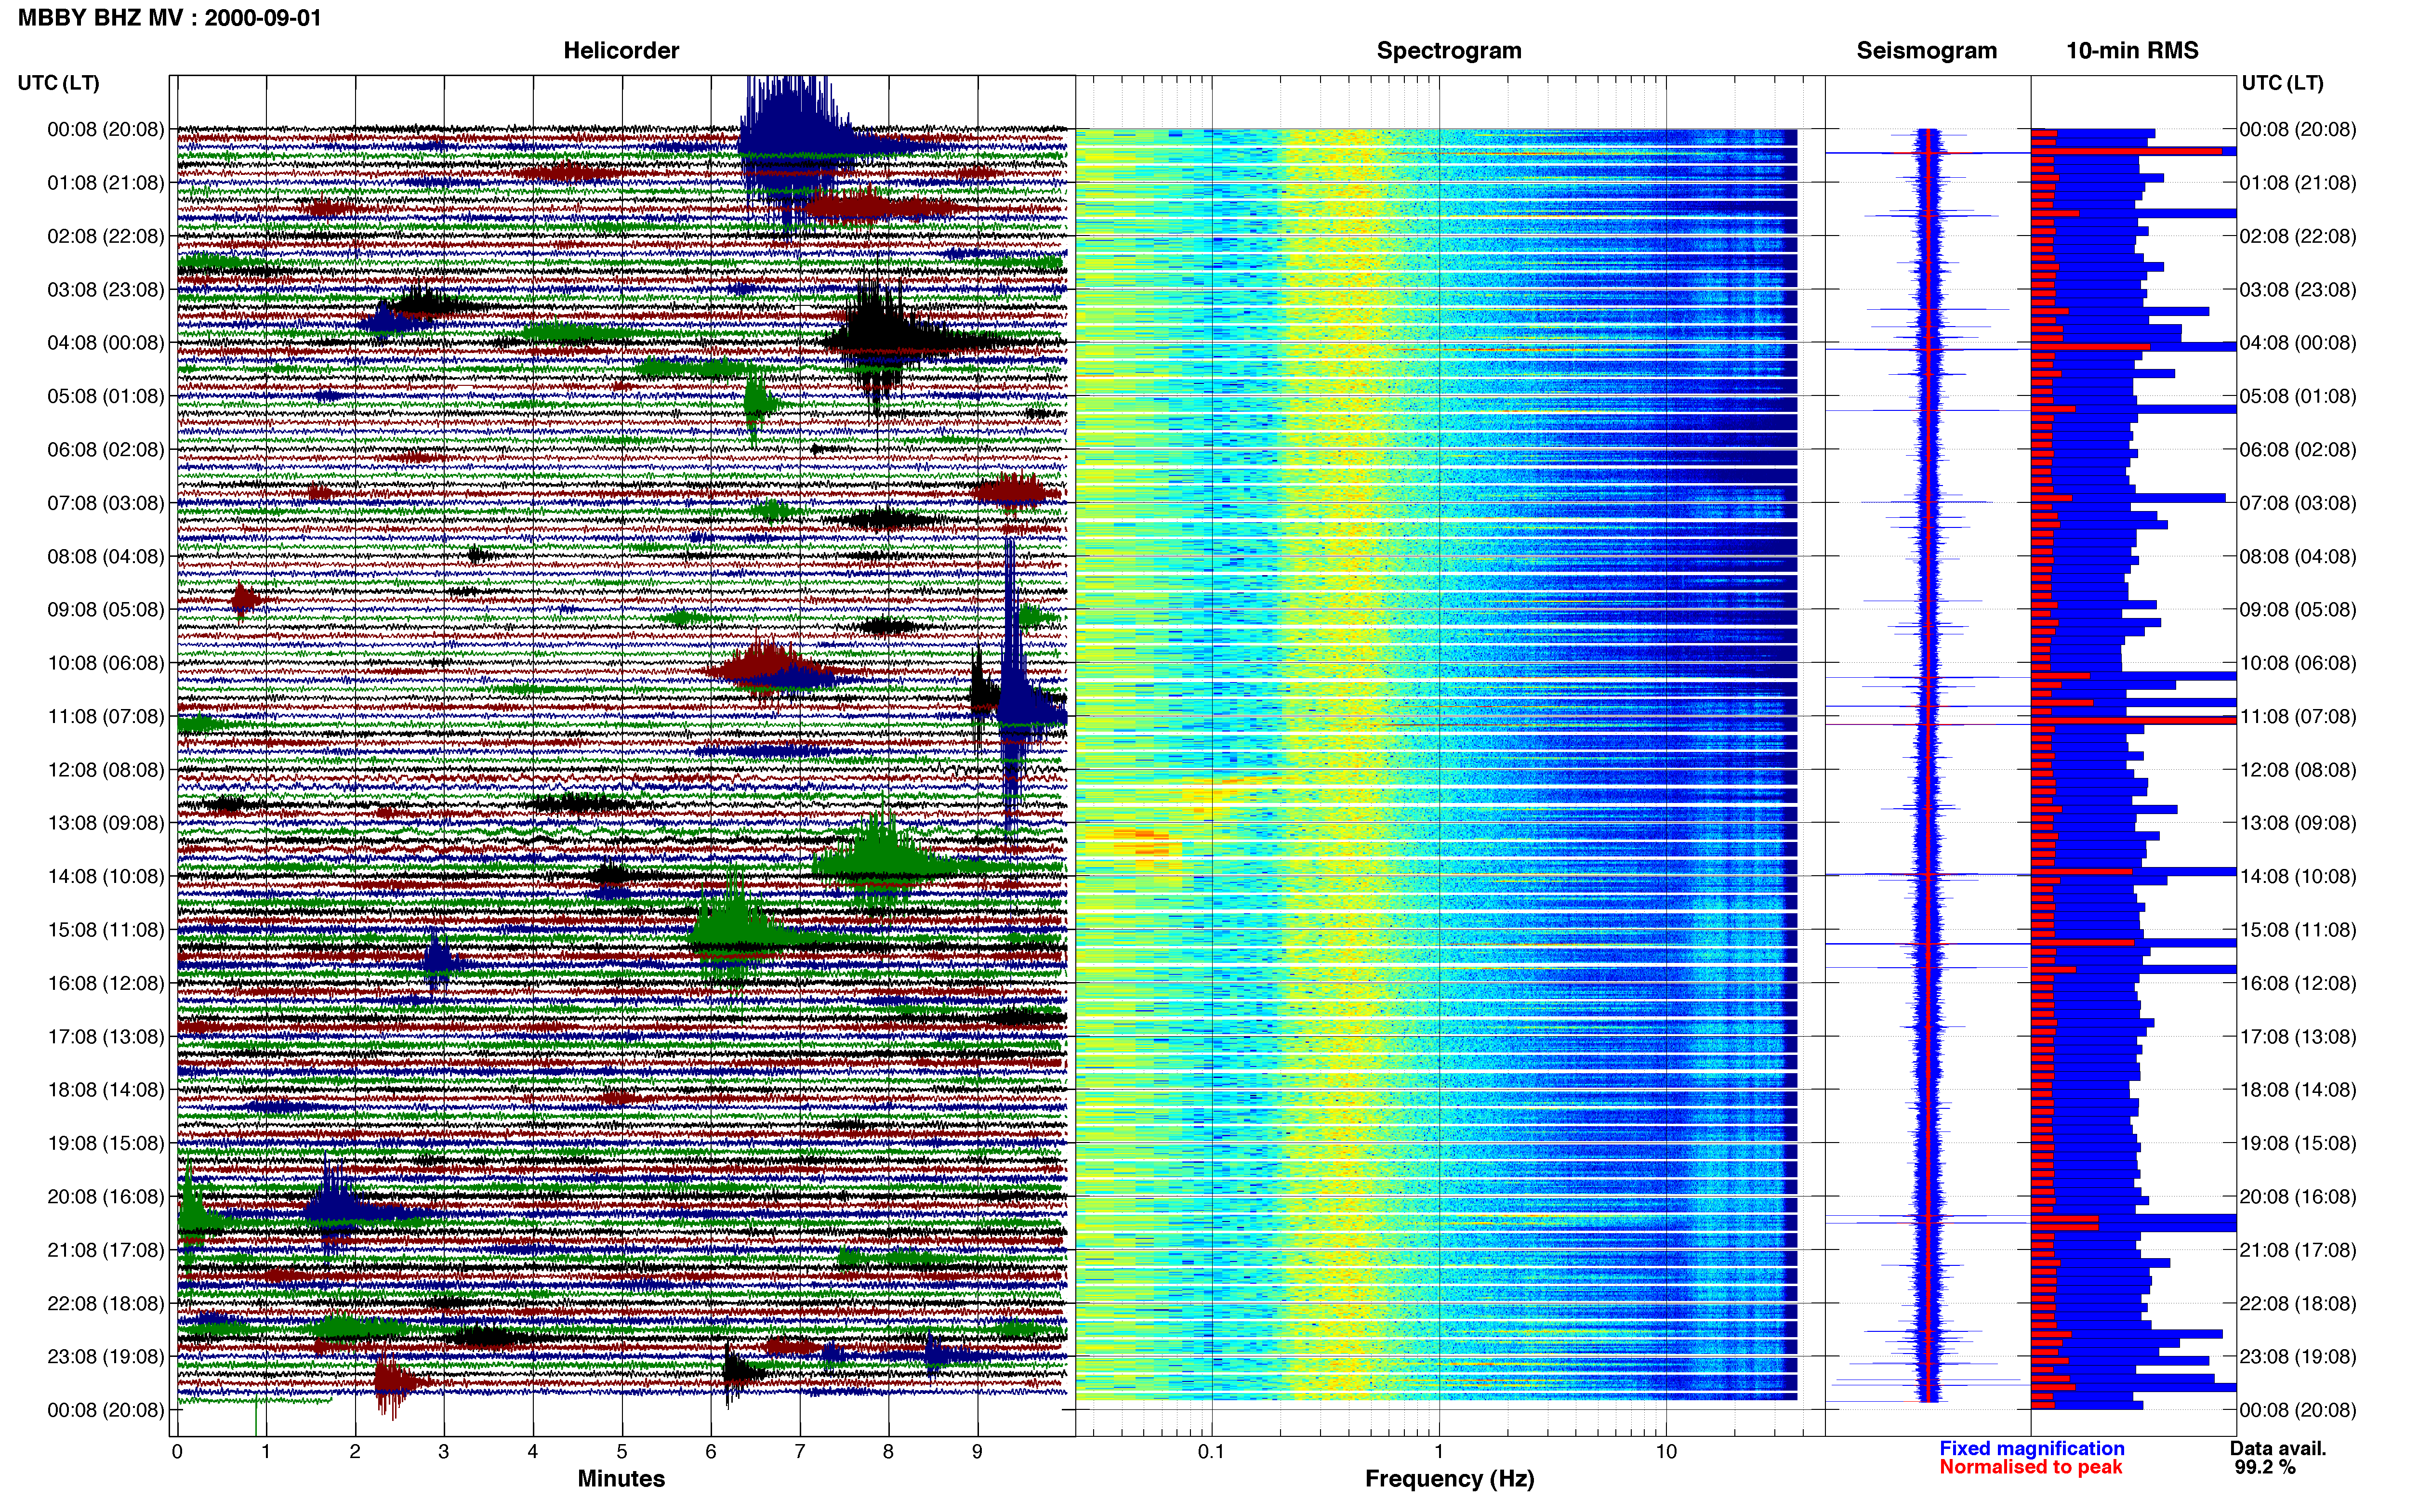Click the '99.2 %' availability value
Image resolution: width=2418 pixels, height=1512 pixels.
(x=2265, y=1467)
